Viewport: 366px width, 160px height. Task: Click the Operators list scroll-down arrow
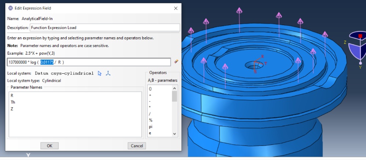175,134
